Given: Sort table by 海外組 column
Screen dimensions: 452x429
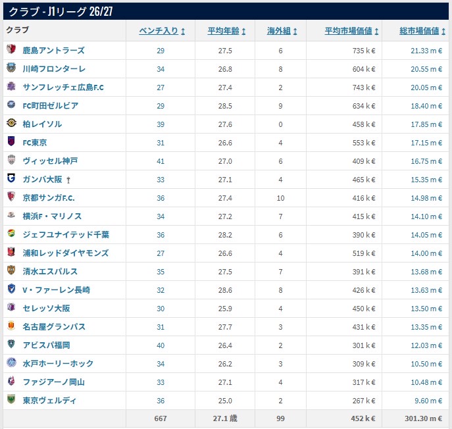Looking at the screenshot, I should coord(282,31).
